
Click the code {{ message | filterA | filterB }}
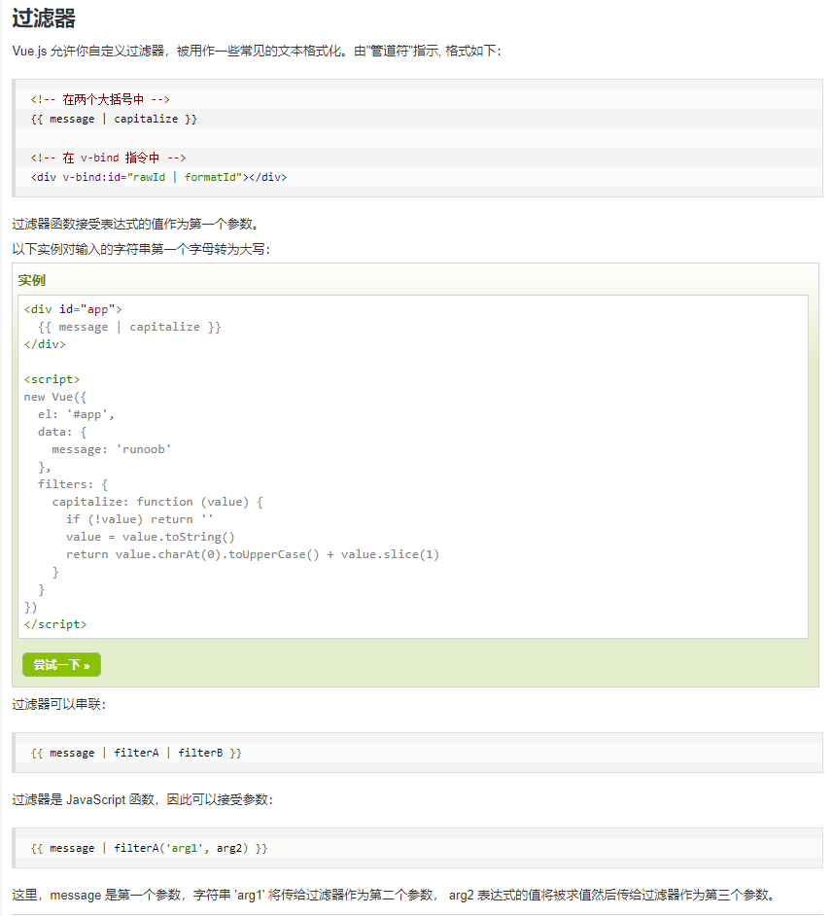(x=136, y=753)
